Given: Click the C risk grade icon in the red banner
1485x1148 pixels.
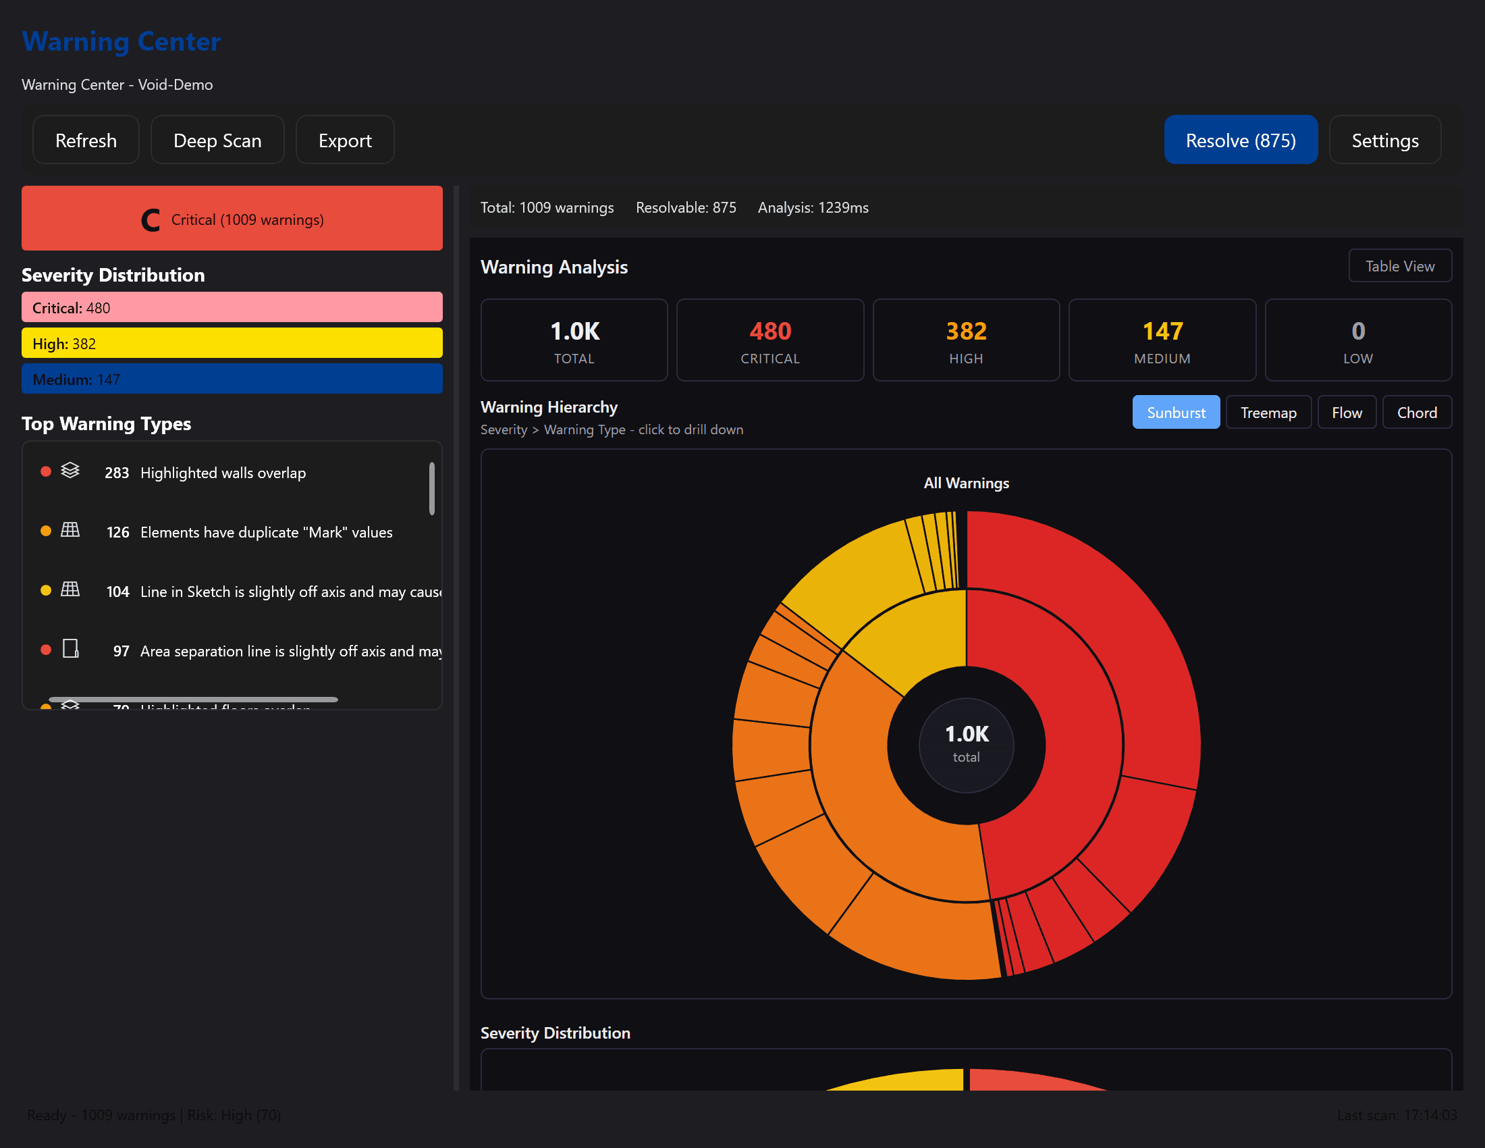Looking at the screenshot, I should 151,219.
